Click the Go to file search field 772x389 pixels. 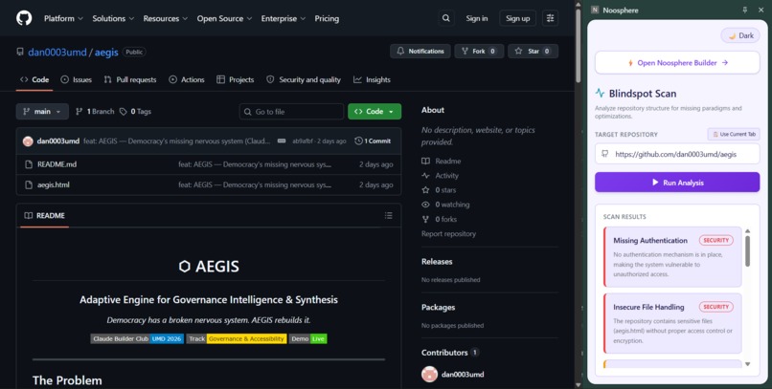click(x=291, y=112)
